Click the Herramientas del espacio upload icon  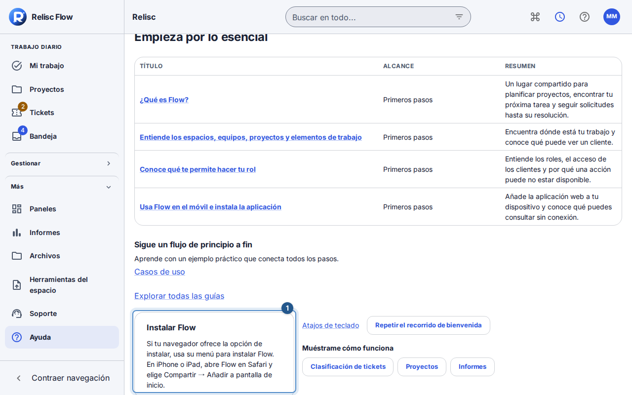point(17,285)
